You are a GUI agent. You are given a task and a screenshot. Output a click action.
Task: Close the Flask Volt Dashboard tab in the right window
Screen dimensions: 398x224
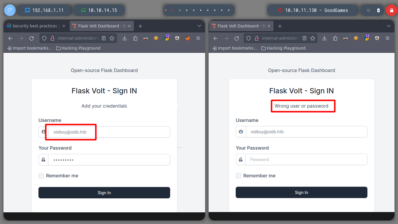(269, 26)
